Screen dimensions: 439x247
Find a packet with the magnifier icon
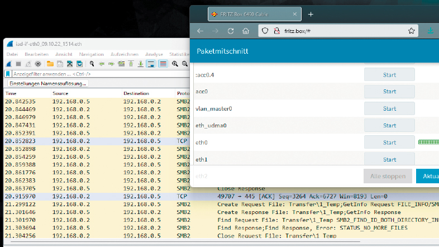pyautogui.click(x=92, y=64)
